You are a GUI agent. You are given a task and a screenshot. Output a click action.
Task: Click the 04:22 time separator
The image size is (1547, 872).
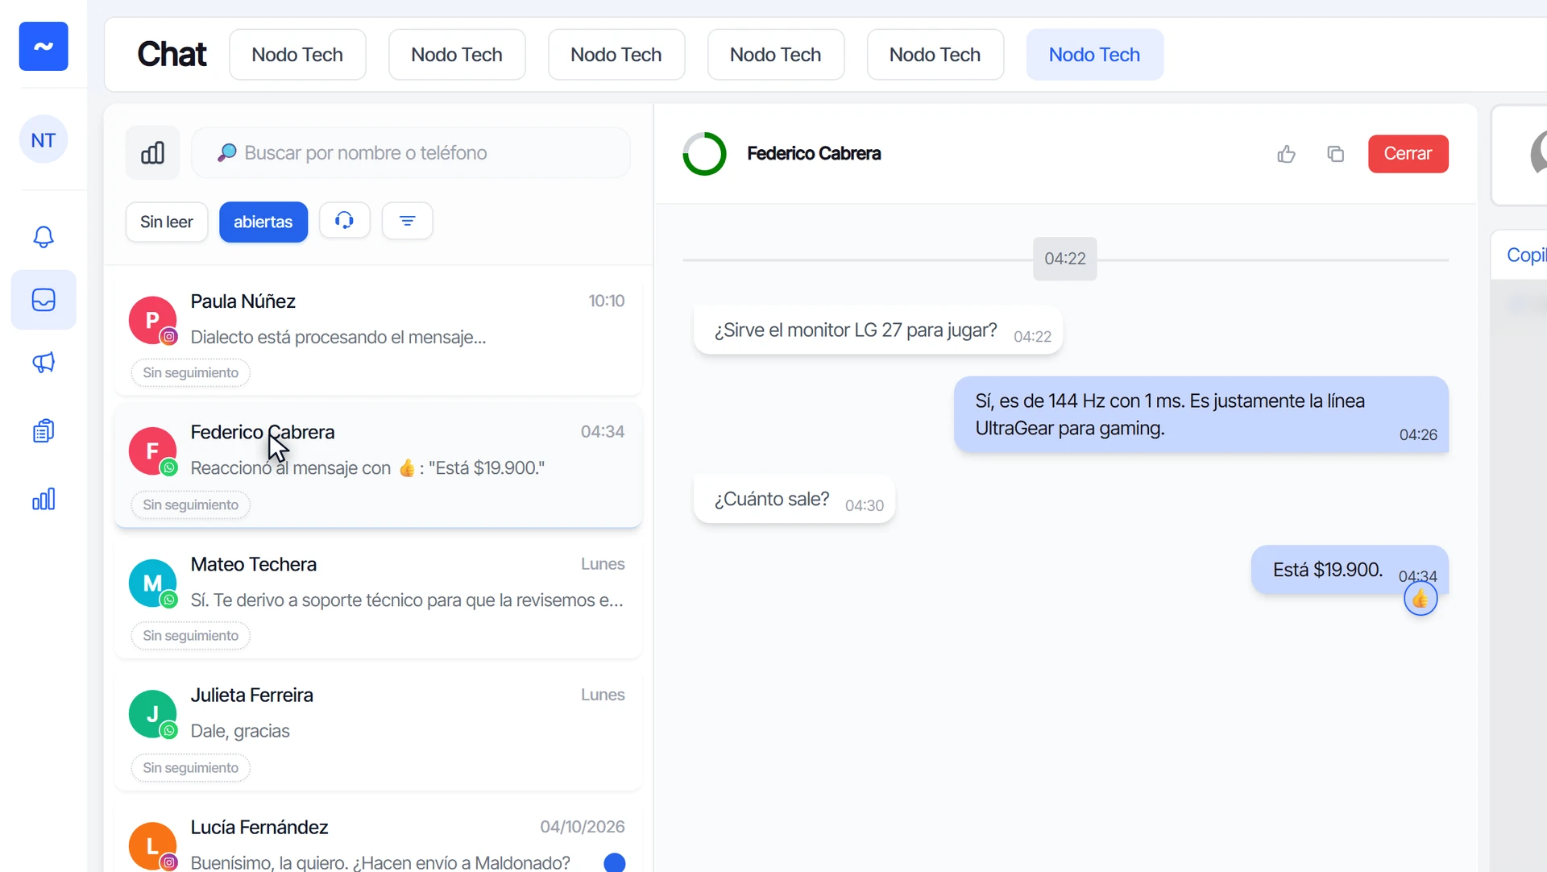point(1065,259)
